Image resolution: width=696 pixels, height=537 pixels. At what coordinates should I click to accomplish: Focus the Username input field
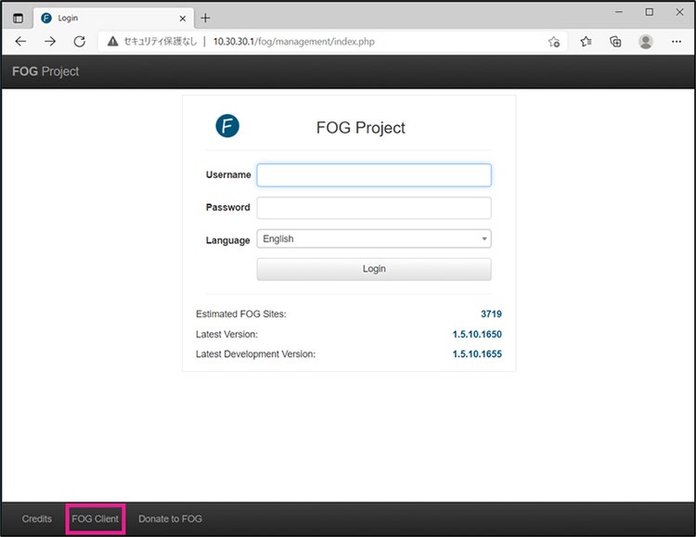pos(374,175)
